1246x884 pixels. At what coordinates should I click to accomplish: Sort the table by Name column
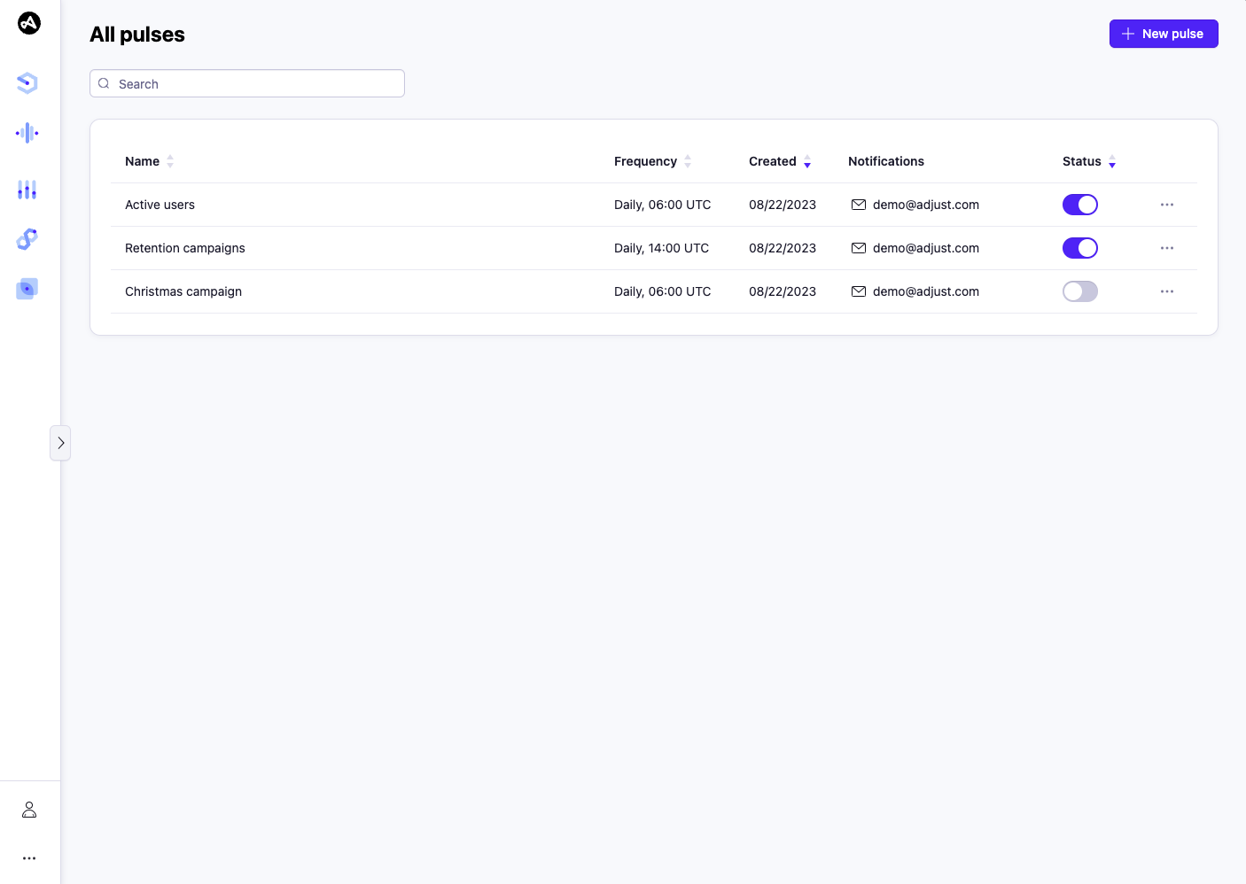(x=170, y=161)
